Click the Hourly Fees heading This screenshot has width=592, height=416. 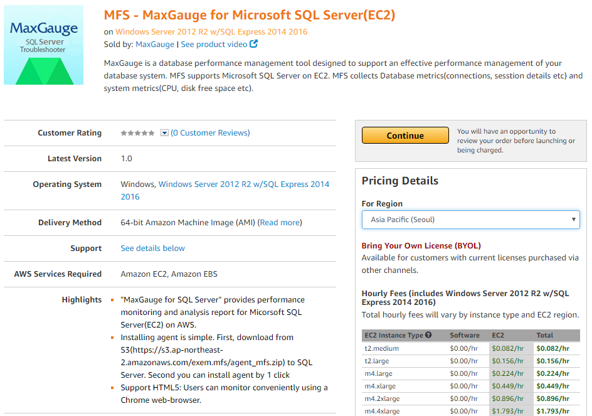(465, 298)
